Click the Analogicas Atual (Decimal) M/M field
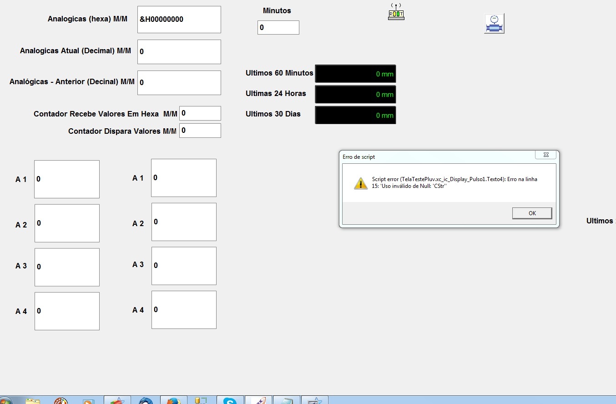This screenshot has height=404, width=616. [x=179, y=52]
